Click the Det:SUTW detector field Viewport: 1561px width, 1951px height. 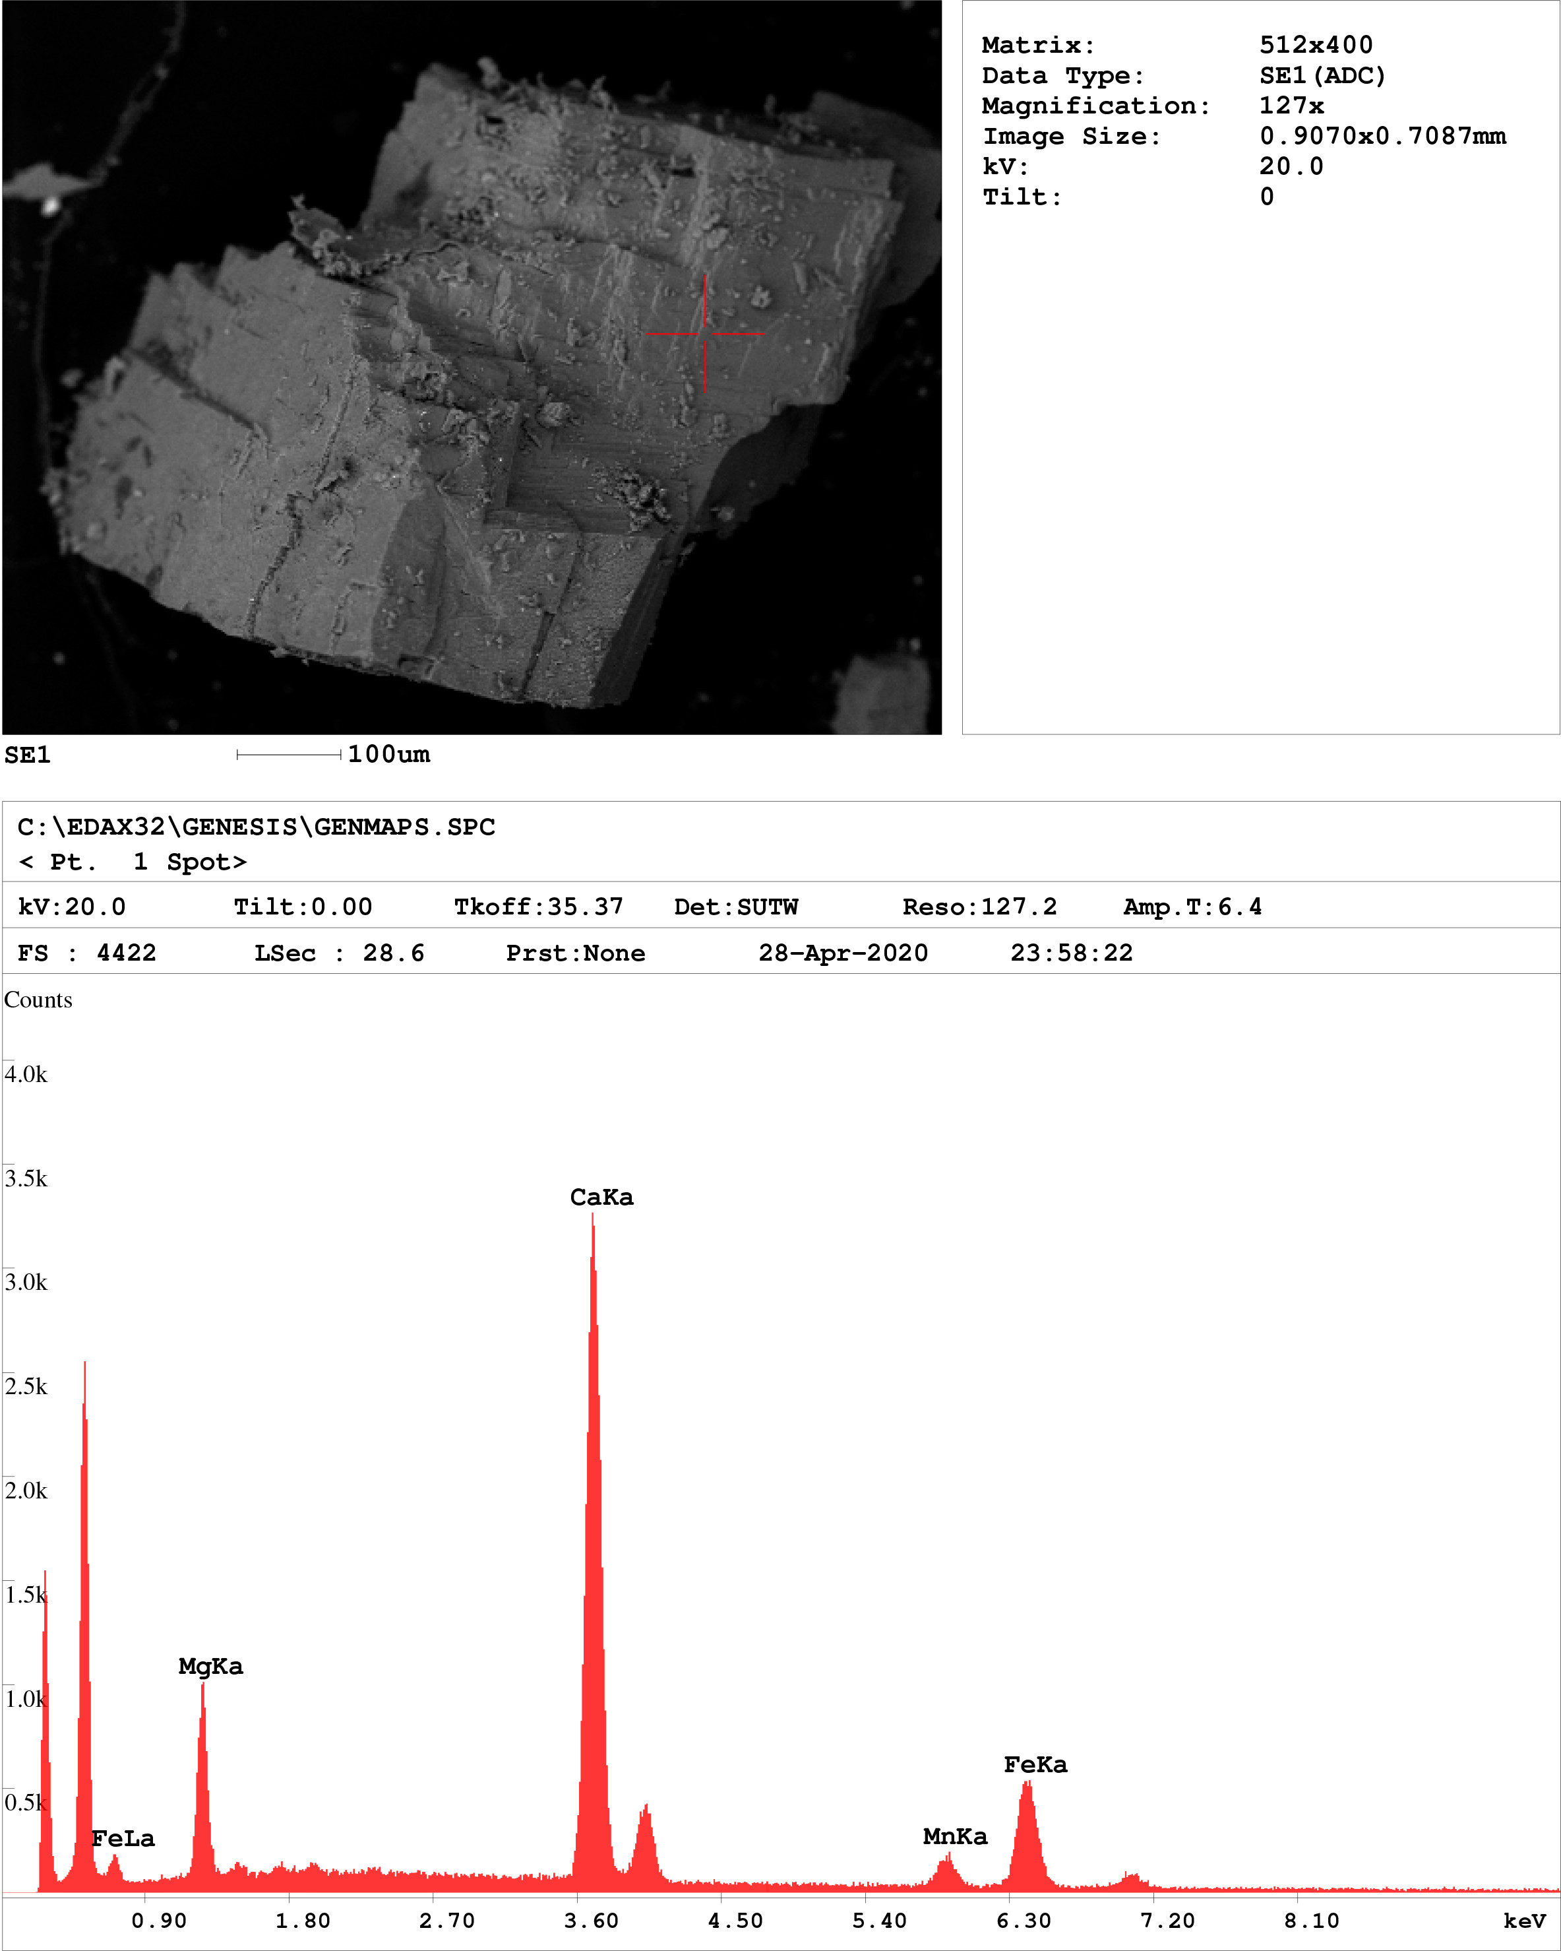(736, 907)
